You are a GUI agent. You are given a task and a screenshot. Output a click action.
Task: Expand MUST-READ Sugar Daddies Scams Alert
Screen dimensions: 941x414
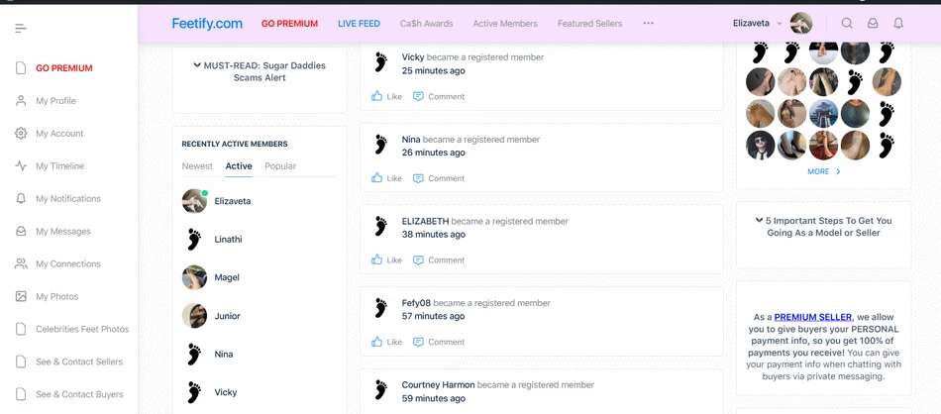pyautogui.click(x=260, y=71)
